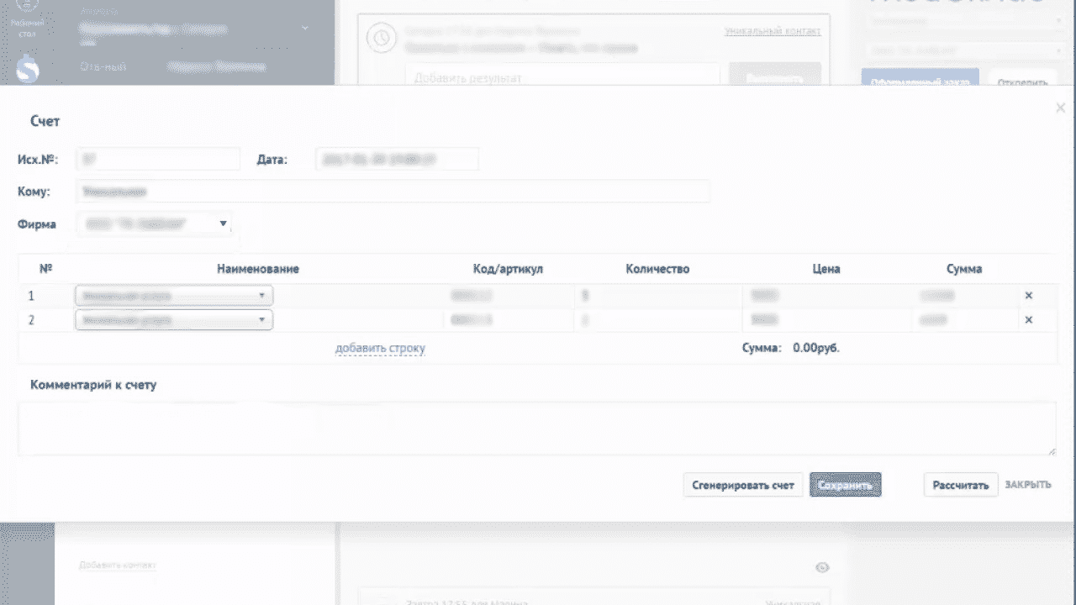
Task: Click the Уникальный контакт link in the background
Action: 773,31
